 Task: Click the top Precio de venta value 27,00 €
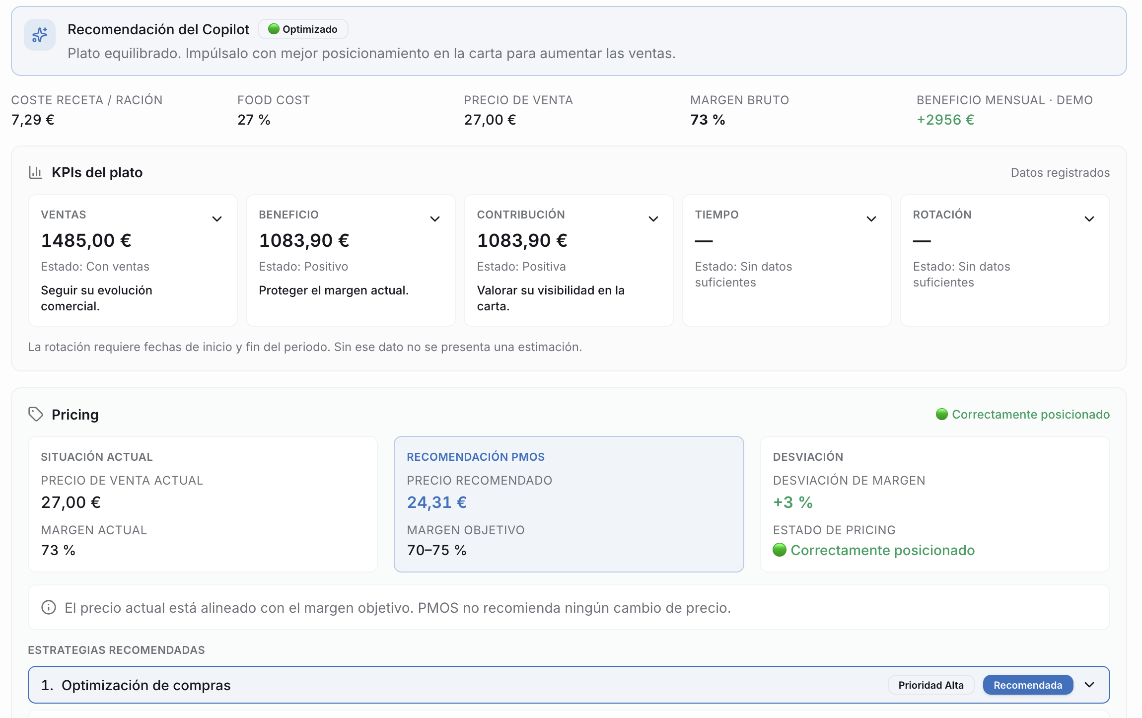point(490,120)
